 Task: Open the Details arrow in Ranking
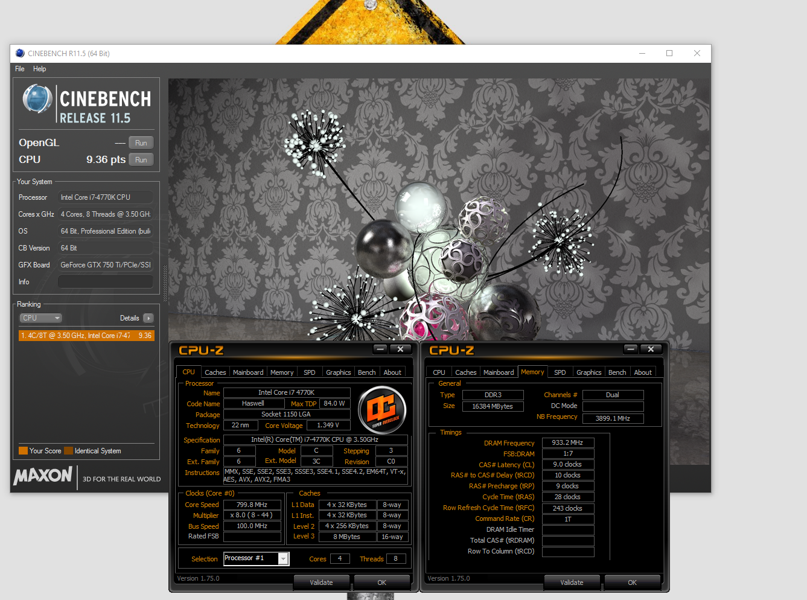148,318
